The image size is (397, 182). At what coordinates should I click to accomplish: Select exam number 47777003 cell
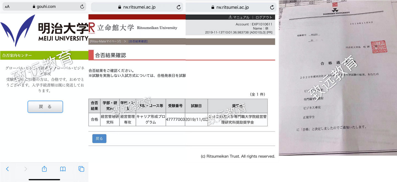point(175,119)
